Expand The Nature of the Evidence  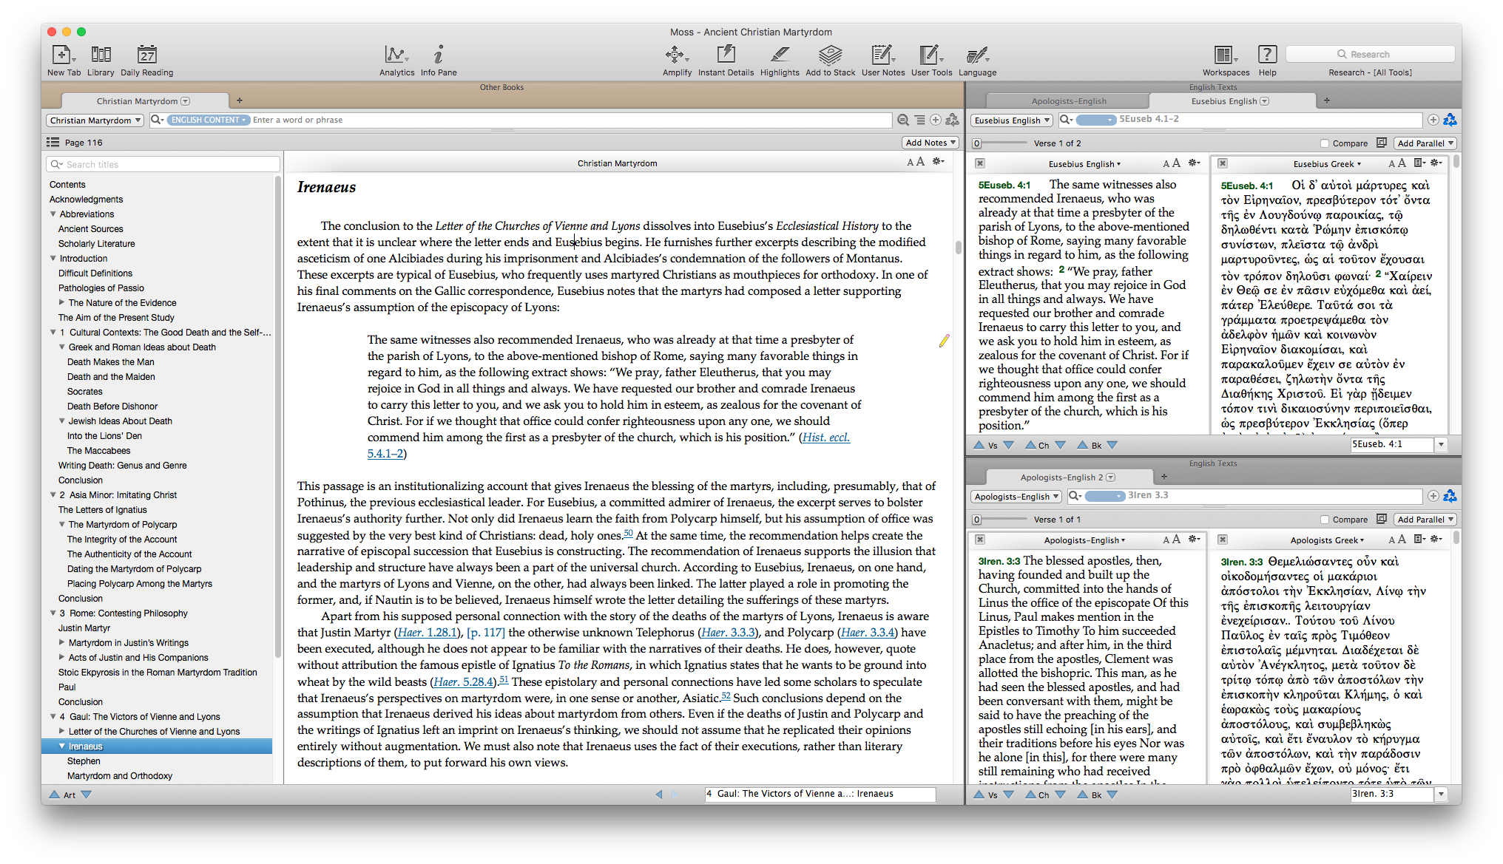point(62,302)
